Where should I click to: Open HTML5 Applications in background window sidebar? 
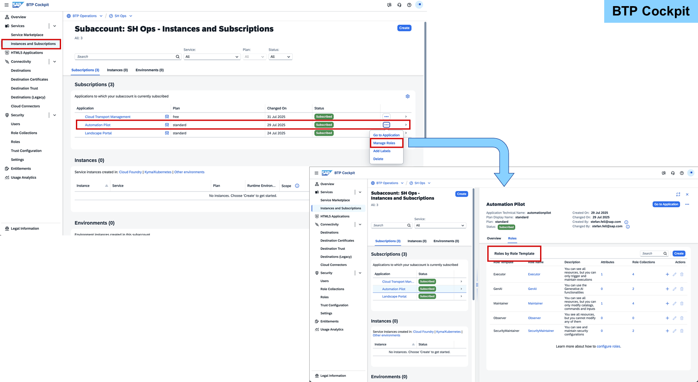tap(27, 53)
